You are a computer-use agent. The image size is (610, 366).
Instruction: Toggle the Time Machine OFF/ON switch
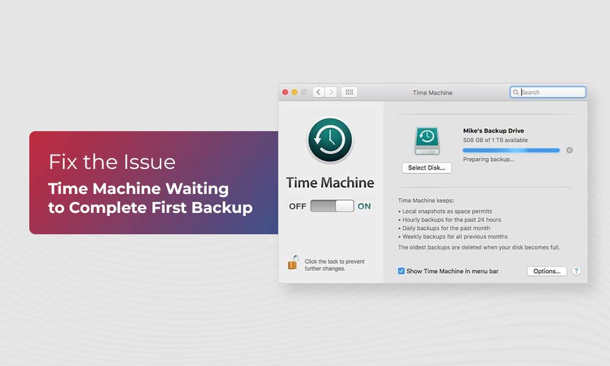[332, 206]
